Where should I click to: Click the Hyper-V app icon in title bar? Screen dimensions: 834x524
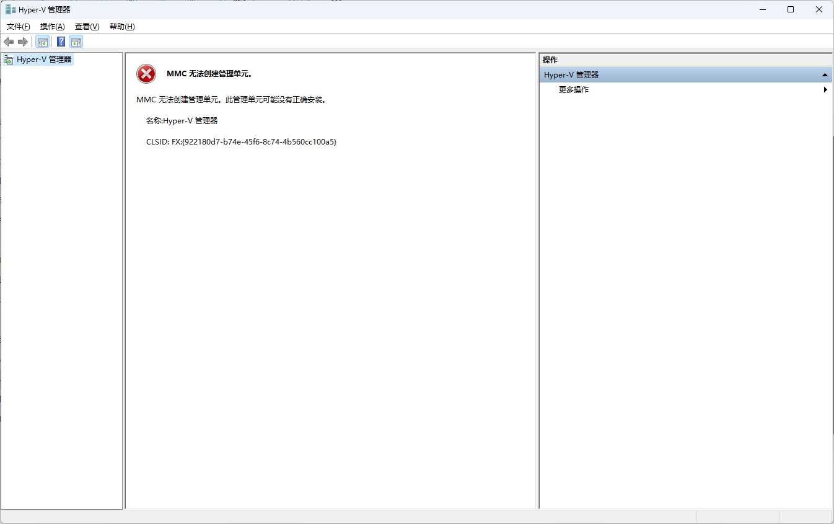point(11,9)
